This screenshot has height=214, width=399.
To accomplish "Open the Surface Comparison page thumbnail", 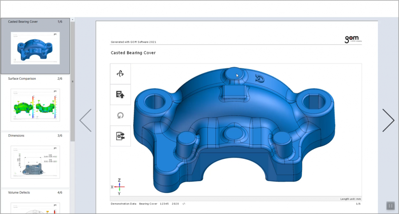I will click(x=35, y=105).
